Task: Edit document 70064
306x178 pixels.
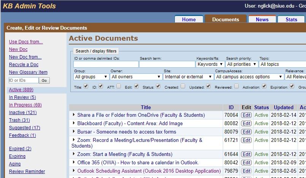Action: click(x=246, y=115)
